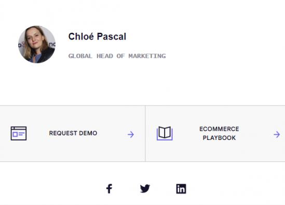
Task: Click the LinkedIn social icon
Action: pyautogui.click(x=181, y=188)
